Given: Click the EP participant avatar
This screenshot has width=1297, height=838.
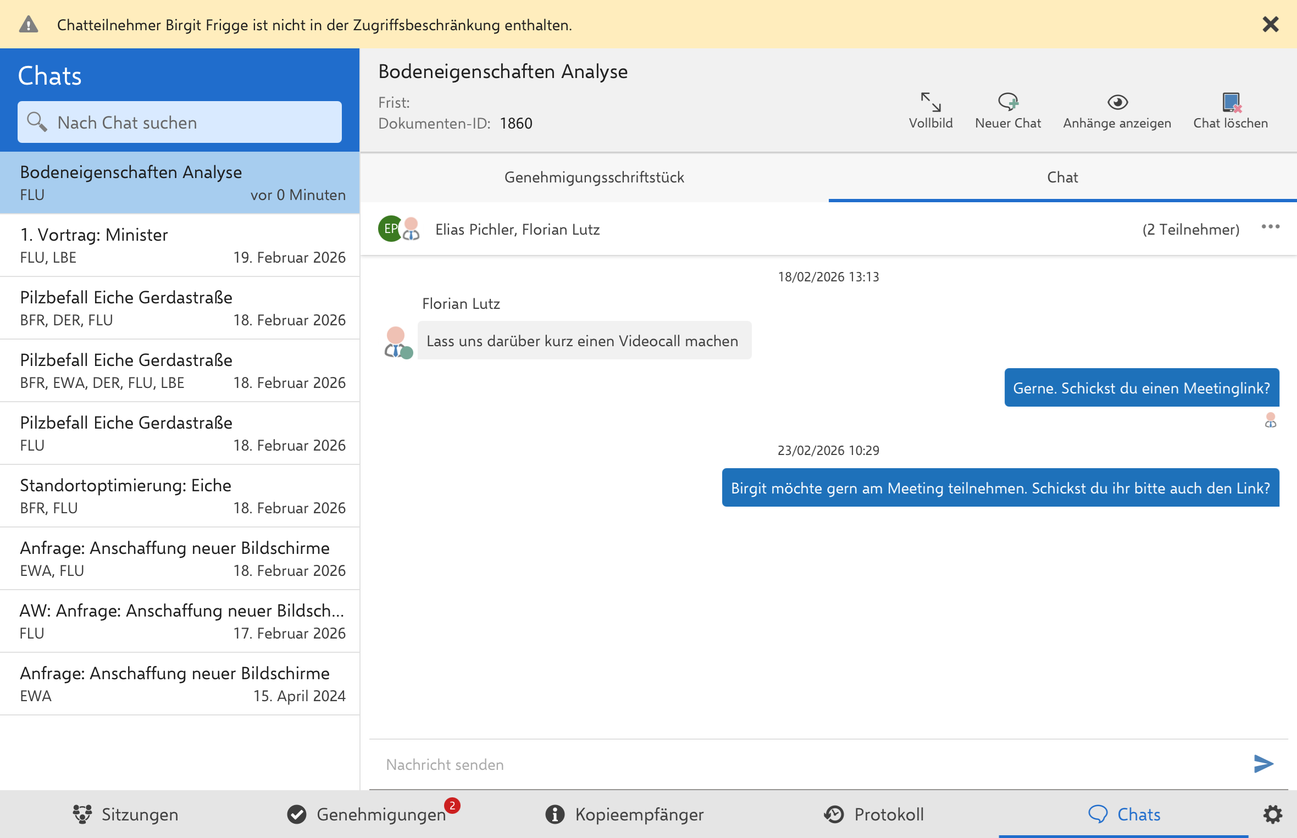Looking at the screenshot, I should [389, 229].
